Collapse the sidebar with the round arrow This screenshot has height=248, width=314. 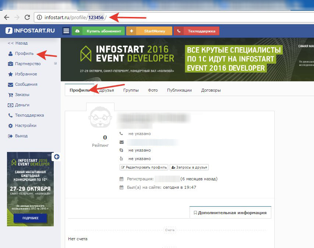click(x=57, y=157)
